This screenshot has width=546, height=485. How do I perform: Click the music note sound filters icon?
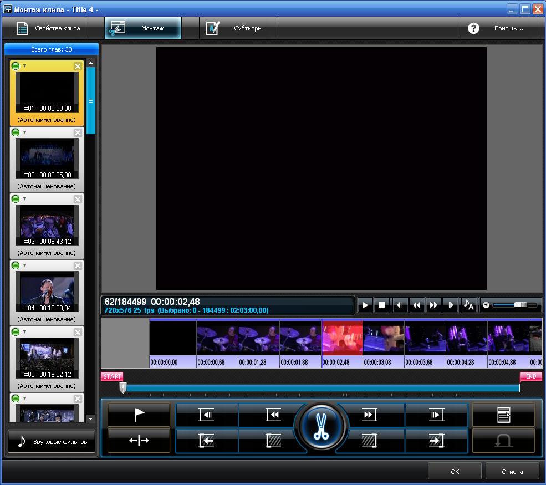coord(22,441)
